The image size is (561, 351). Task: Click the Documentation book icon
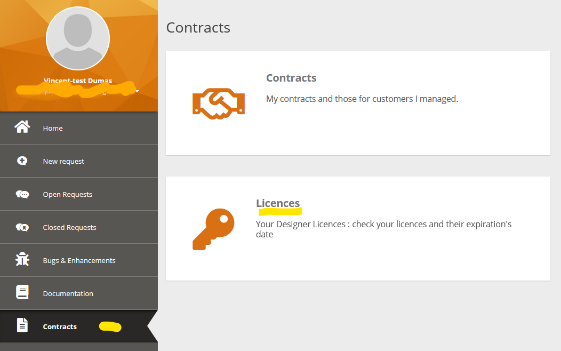[22, 293]
